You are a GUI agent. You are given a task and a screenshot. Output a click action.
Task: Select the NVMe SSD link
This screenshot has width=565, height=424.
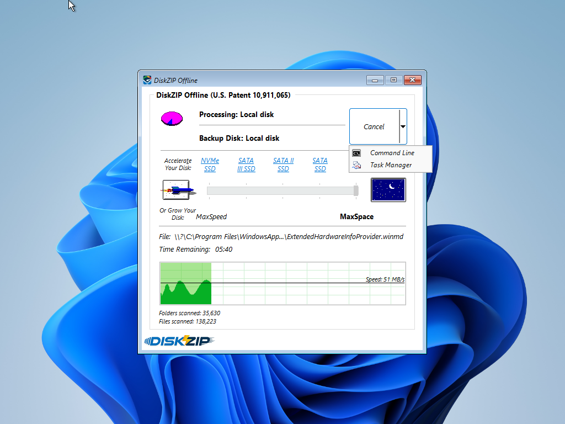click(x=210, y=165)
